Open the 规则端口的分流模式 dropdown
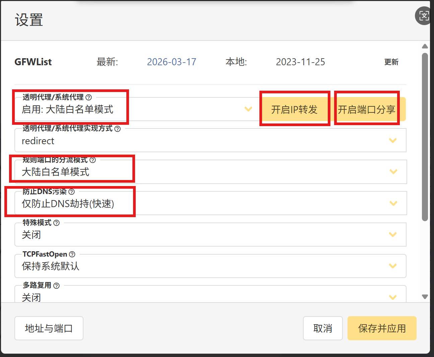434x357 pixels. pyautogui.click(x=210, y=172)
